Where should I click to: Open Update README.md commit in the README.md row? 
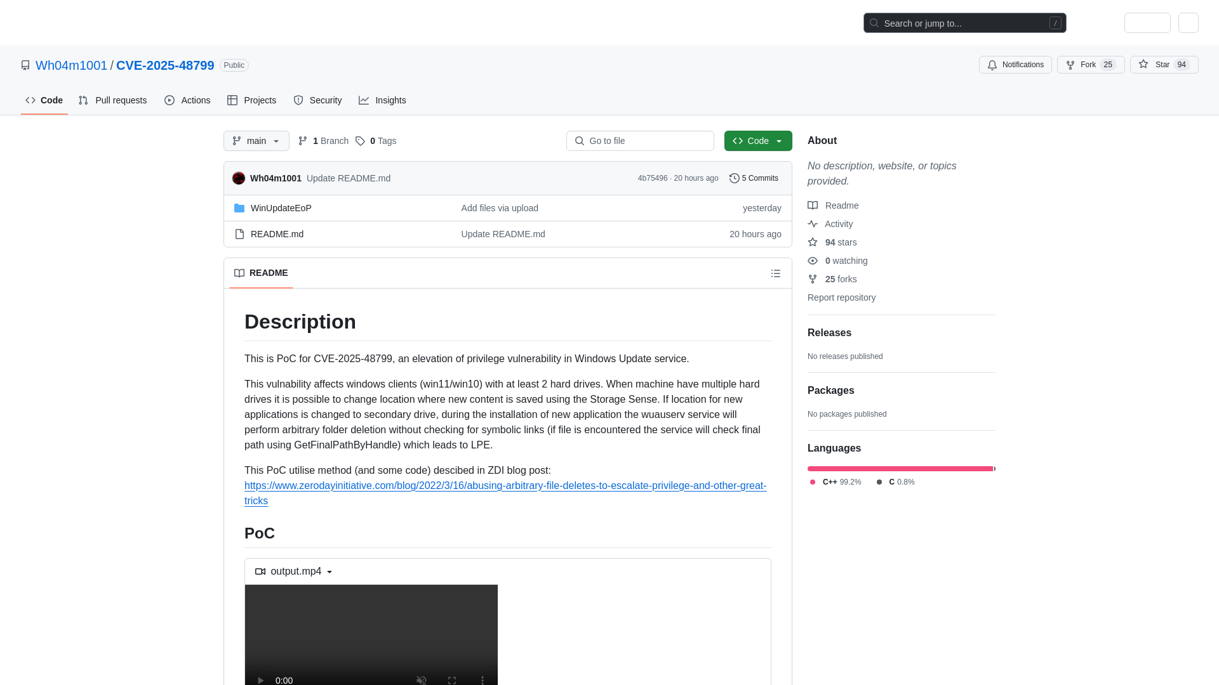[x=503, y=234]
